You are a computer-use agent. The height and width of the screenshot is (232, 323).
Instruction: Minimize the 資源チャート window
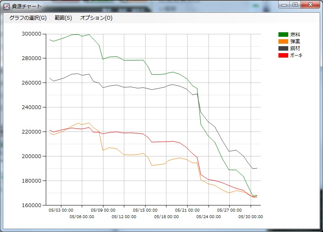click(x=284, y=5)
